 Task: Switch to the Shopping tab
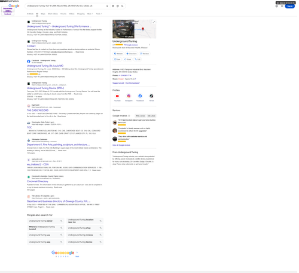[x=81, y=14]
